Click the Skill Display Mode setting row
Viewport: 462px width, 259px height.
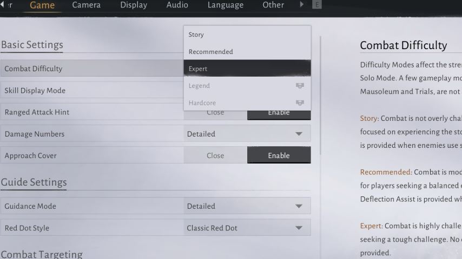[x=92, y=90]
